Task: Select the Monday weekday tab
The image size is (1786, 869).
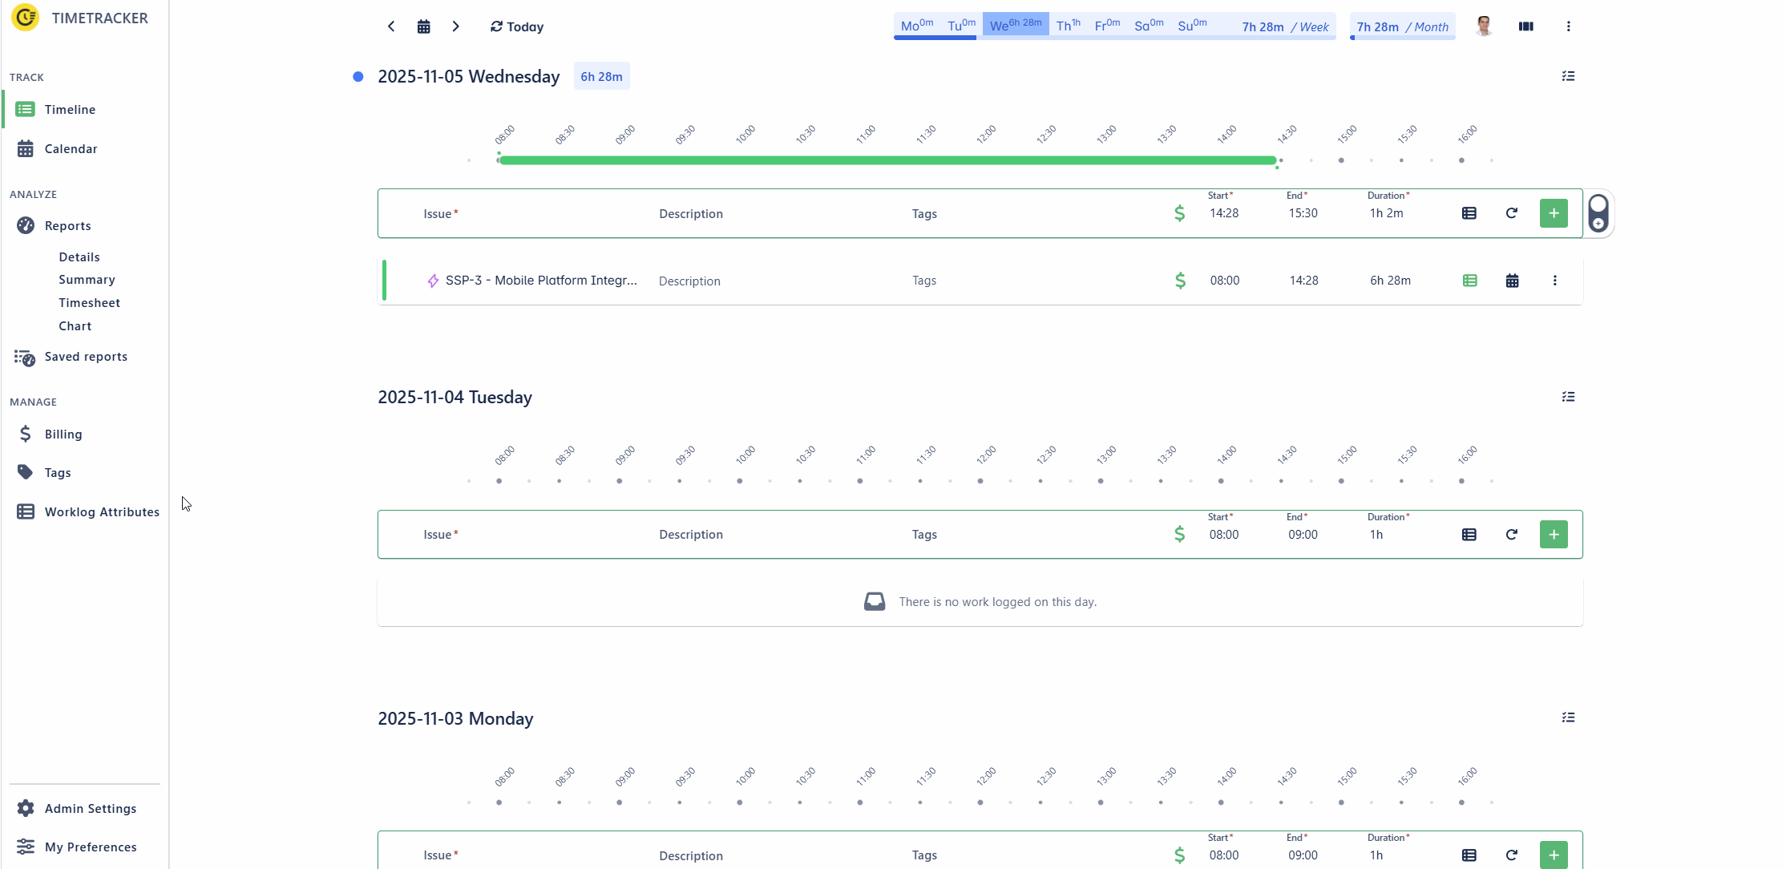Action: pos(915,25)
